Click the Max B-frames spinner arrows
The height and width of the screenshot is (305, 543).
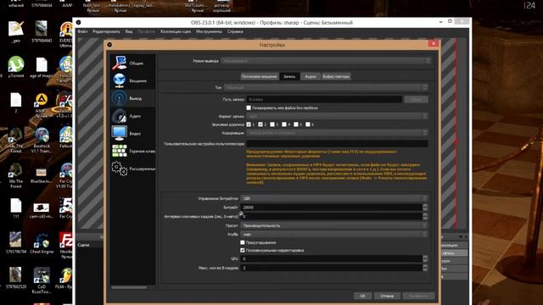click(425, 268)
